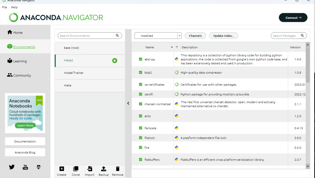This screenshot has height=178, width=315.
Task: Open the Installed packages filter dropdown
Action: [x=158, y=36]
